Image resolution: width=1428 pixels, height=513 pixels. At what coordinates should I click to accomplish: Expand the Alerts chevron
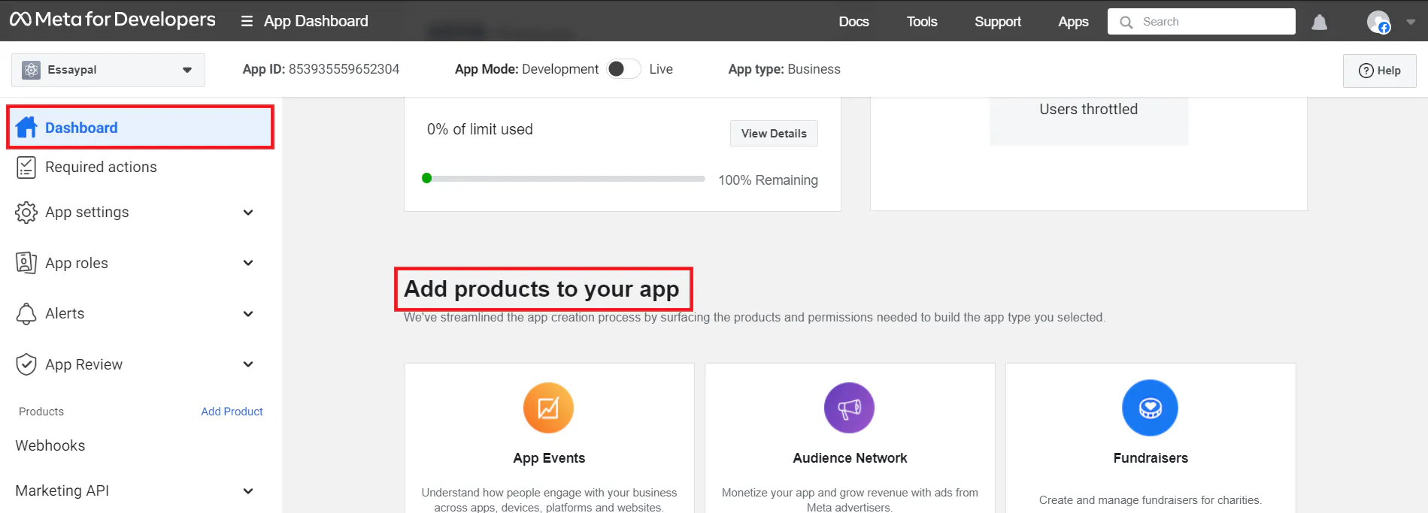pyautogui.click(x=248, y=314)
